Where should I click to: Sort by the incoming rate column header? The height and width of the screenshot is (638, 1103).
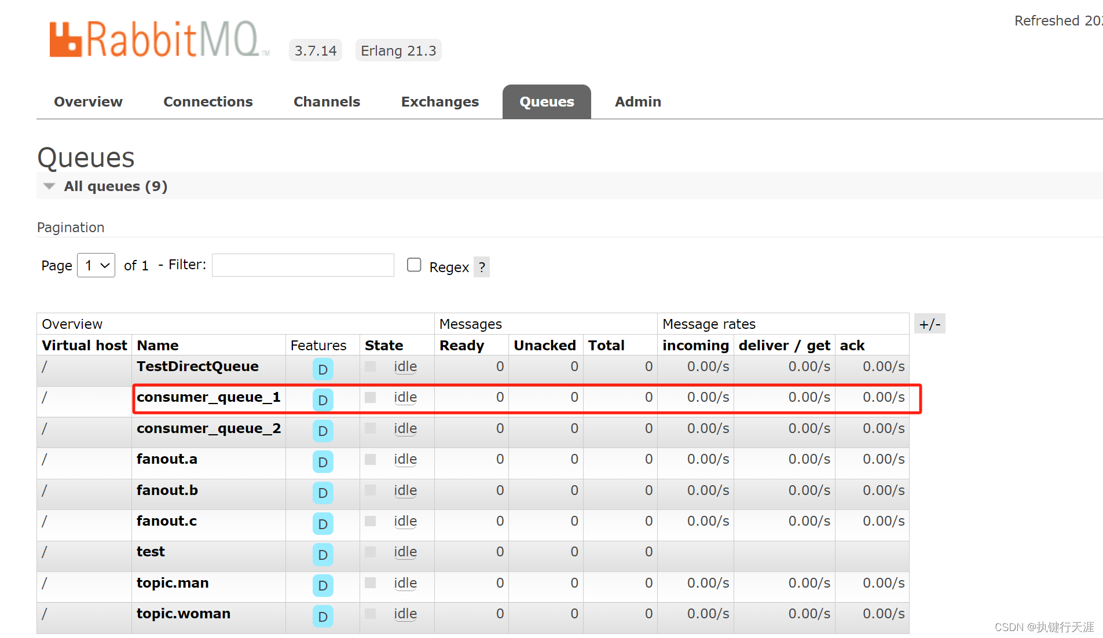click(x=695, y=346)
